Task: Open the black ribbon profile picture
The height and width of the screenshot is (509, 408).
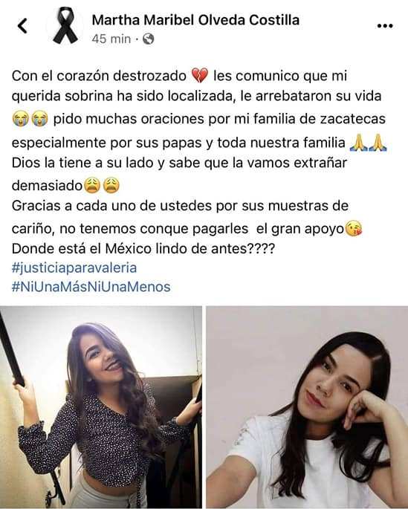Action: point(65,26)
